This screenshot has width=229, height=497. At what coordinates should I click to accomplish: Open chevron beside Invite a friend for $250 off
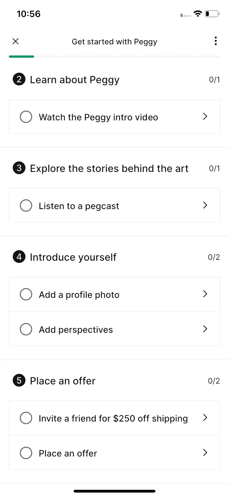pos(205,418)
